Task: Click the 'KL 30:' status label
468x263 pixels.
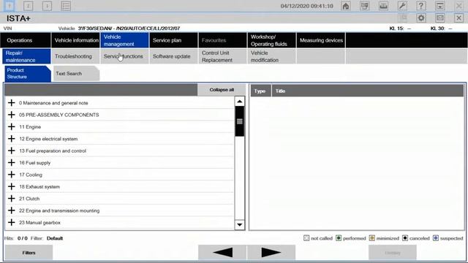Action: [x=437, y=28]
